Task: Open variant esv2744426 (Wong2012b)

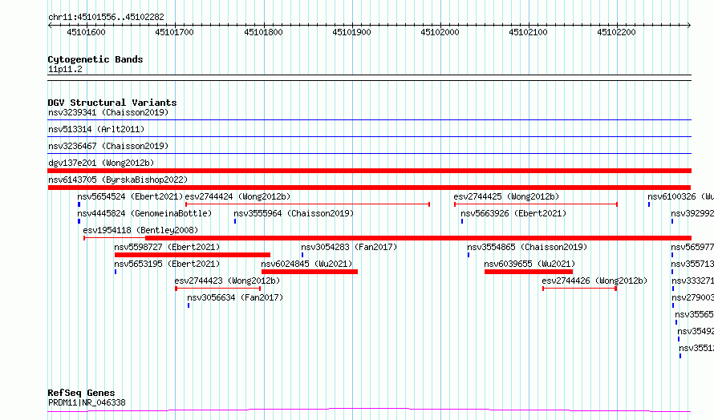Action: point(594,281)
